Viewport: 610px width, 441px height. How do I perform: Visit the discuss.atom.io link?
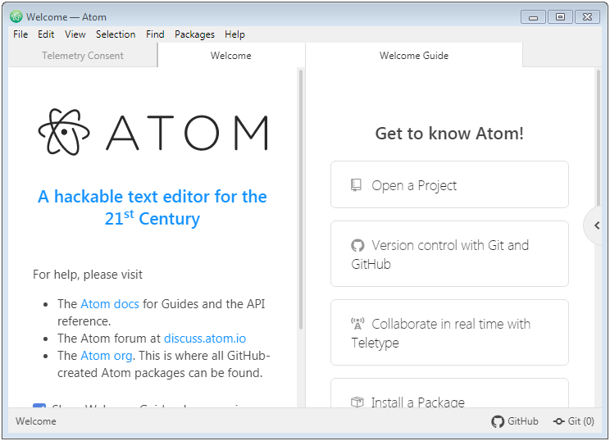tap(205, 339)
